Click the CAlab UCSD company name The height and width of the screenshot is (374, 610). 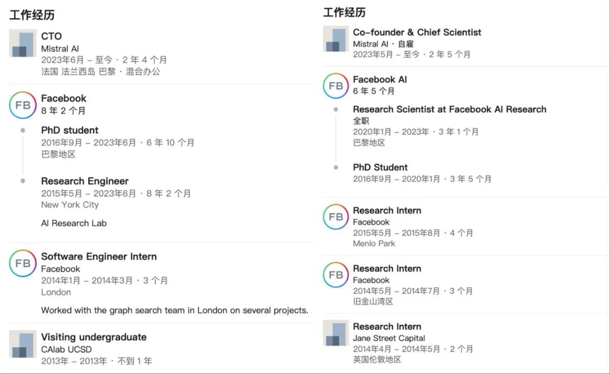tap(66, 349)
